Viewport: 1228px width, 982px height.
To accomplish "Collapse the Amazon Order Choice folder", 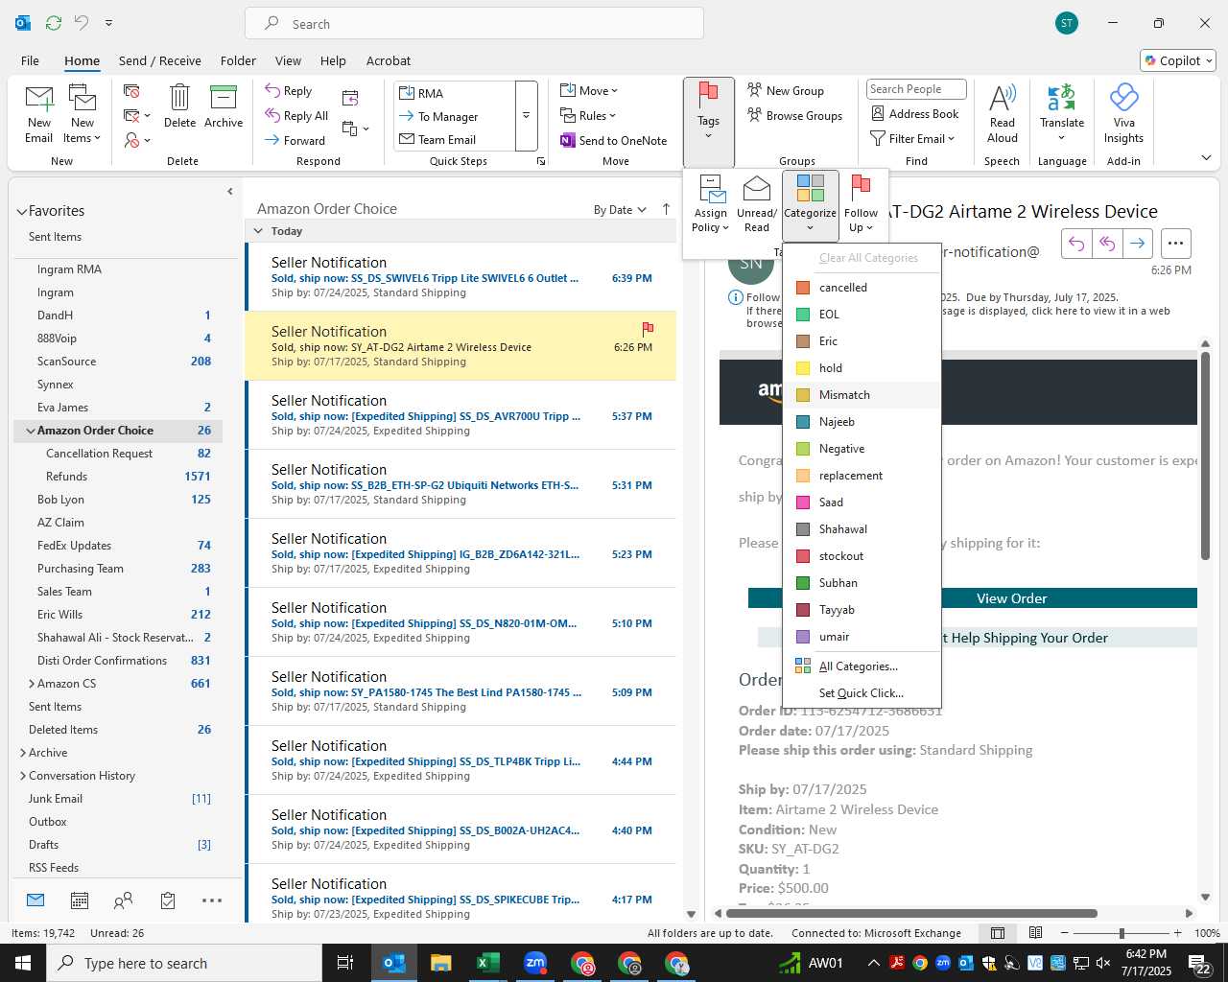I will (x=31, y=431).
